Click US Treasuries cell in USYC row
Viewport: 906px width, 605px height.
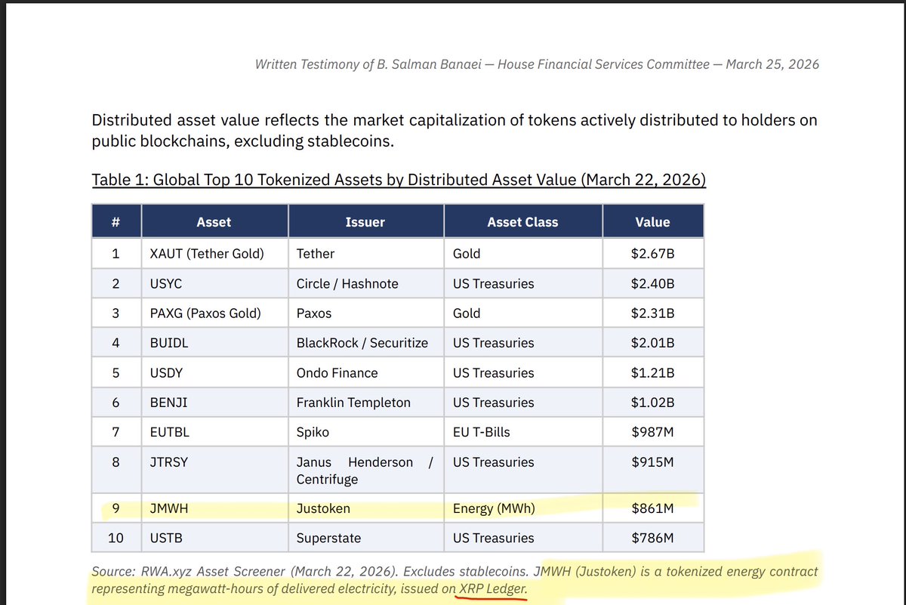522,284
